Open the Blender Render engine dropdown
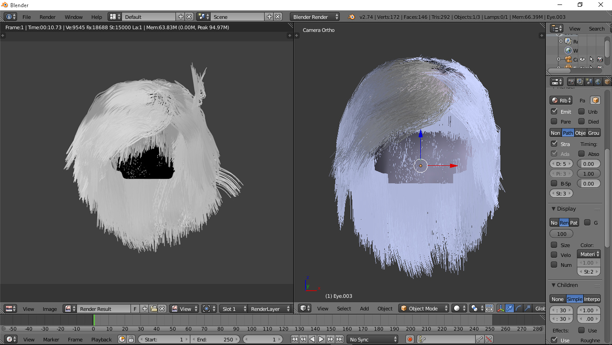Viewport: 612px width, 345px height. click(x=315, y=17)
